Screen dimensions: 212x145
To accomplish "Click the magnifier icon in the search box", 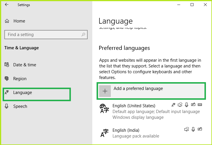I will click(83, 35).
